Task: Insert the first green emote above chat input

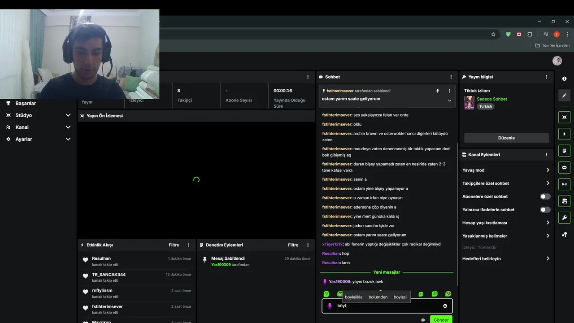Action: pos(326,294)
